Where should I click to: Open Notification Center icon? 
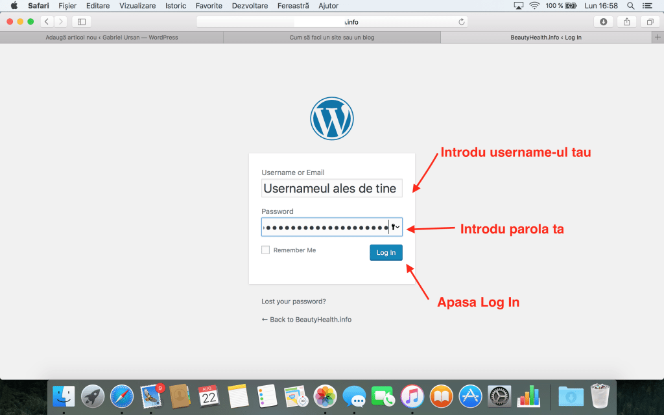point(647,5)
